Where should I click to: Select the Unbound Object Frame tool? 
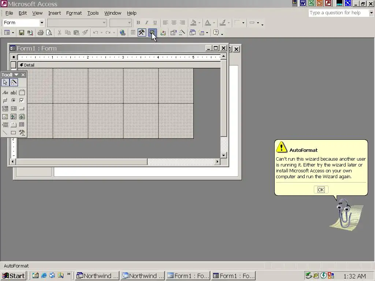click(14, 117)
